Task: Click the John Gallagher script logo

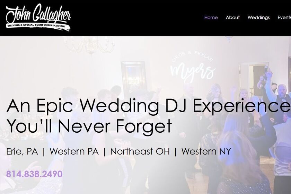Action: pos(38,18)
